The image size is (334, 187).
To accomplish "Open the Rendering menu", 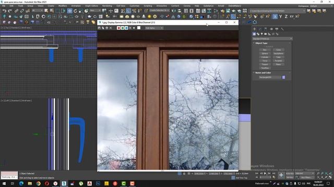I will (107, 6).
